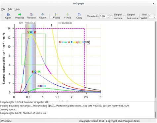Click the 3000 K curve label

42,86
